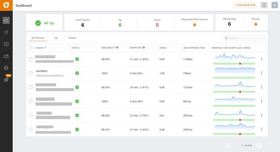Open the buildthis check name
280x152 pixels.
(x=41, y=71)
